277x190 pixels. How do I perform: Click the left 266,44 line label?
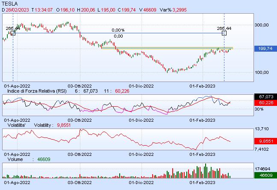[13, 29]
